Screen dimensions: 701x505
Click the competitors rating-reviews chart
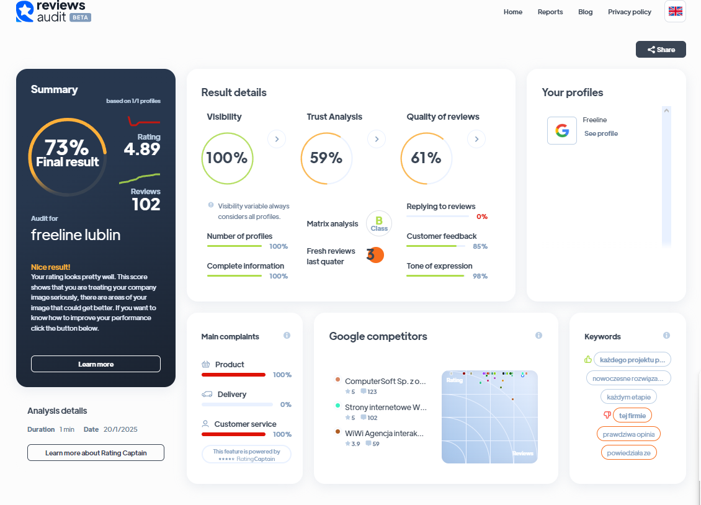point(489,416)
